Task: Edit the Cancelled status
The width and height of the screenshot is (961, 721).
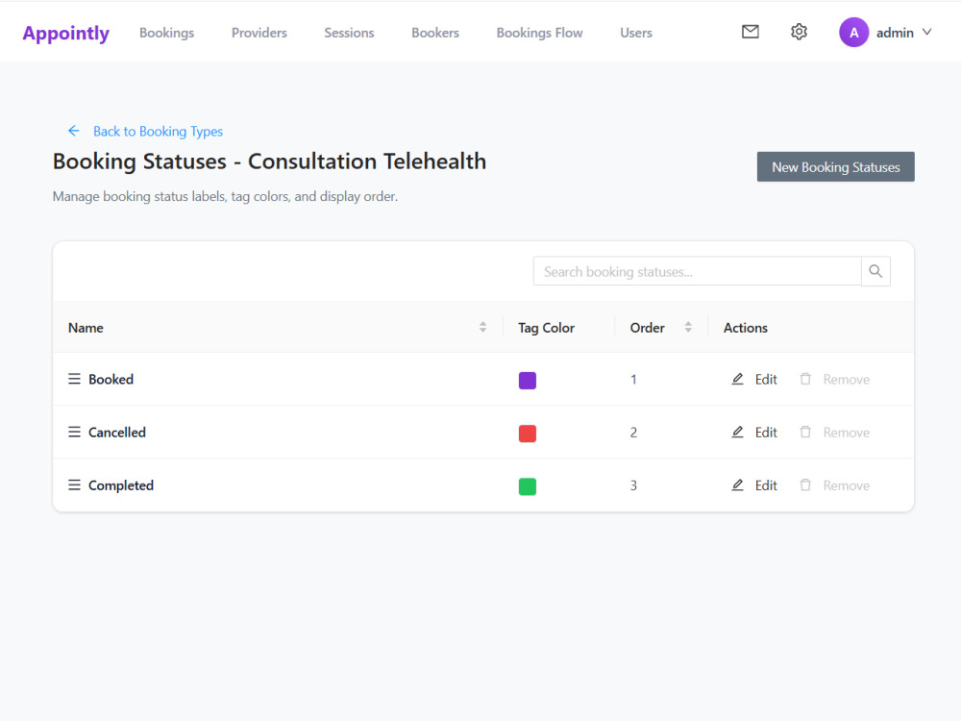Action: [766, 433]
